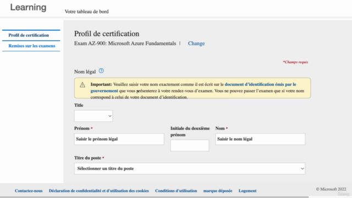Open the document d'identification émis par le gouvernement link
Screen dimensions: 352x198
click(x=260, y=84)
